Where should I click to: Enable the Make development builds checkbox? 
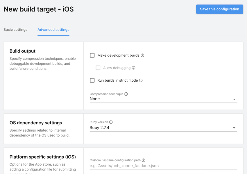92,55
